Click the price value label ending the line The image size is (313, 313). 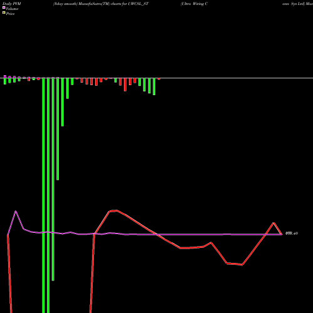click(x=292, y=233)
